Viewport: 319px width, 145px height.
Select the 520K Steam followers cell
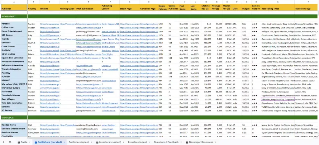point(163,24)
